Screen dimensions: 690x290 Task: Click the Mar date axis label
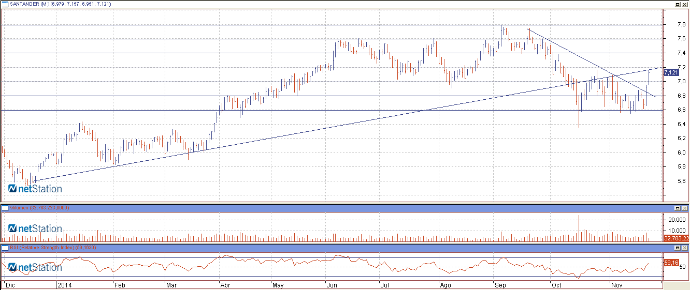[172, 285]
